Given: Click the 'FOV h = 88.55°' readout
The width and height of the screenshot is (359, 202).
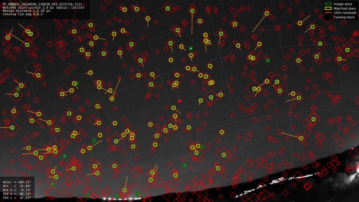Looking at the screenshot, I should coord(17,194).
